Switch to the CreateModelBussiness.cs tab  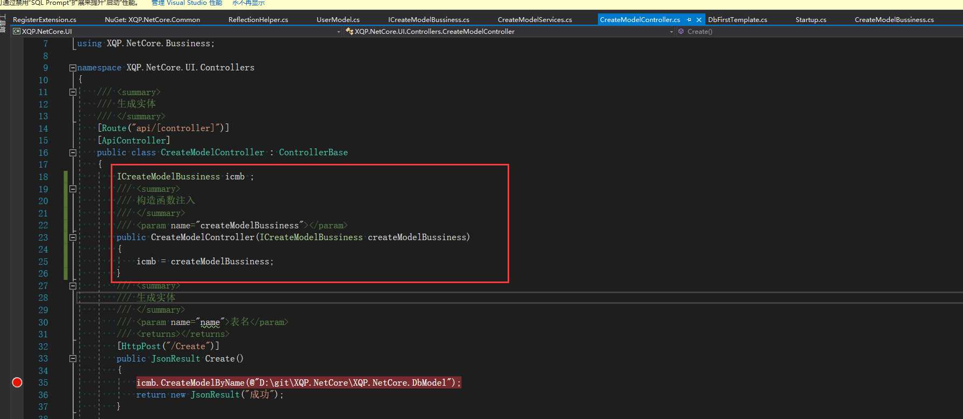pyautogui.click(x=894, y=20)
